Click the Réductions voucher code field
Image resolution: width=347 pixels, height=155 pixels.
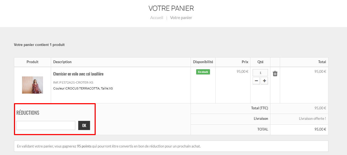click(x=46, y=125)
